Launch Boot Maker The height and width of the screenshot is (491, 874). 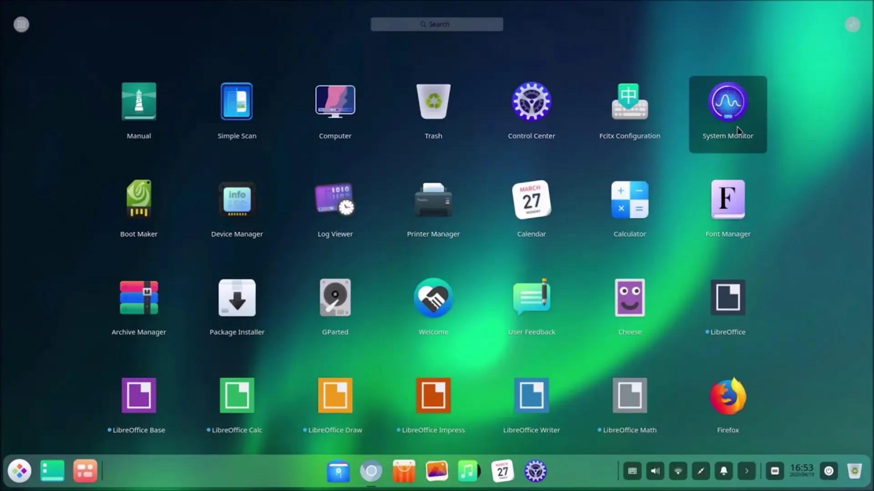(x=139, y=200)
